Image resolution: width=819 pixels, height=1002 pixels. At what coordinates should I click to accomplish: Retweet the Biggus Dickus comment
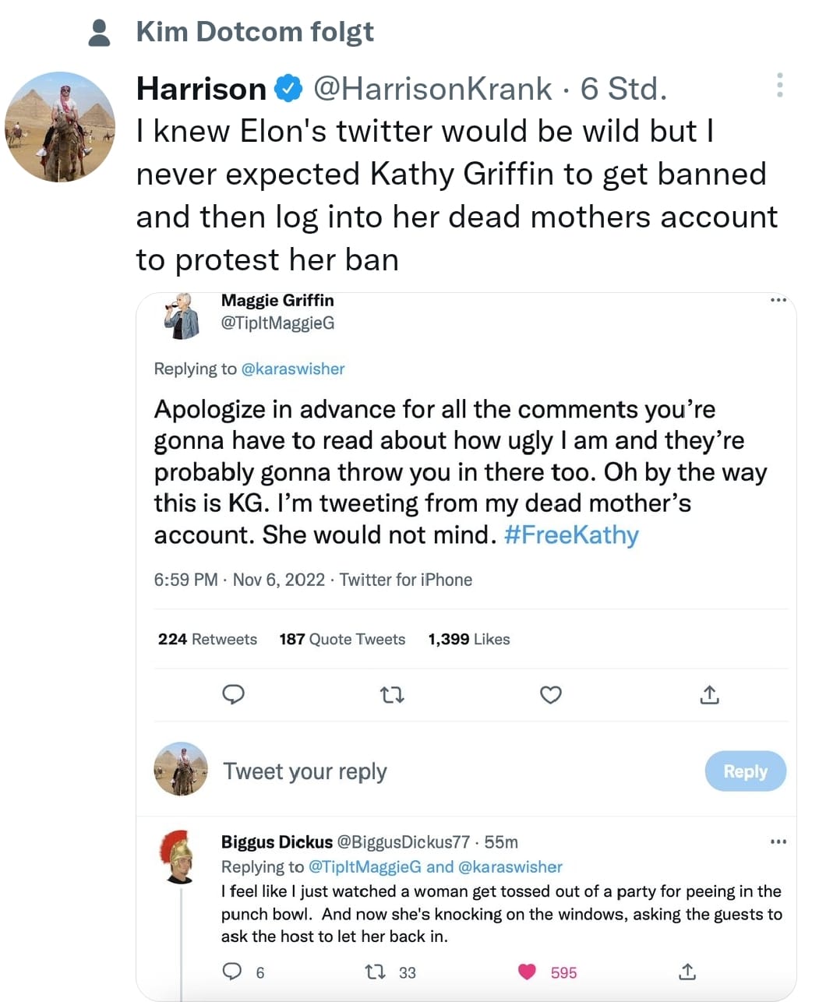[375, 972]
